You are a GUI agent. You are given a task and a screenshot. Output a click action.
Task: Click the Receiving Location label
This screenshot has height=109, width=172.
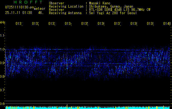click(66, 7)
